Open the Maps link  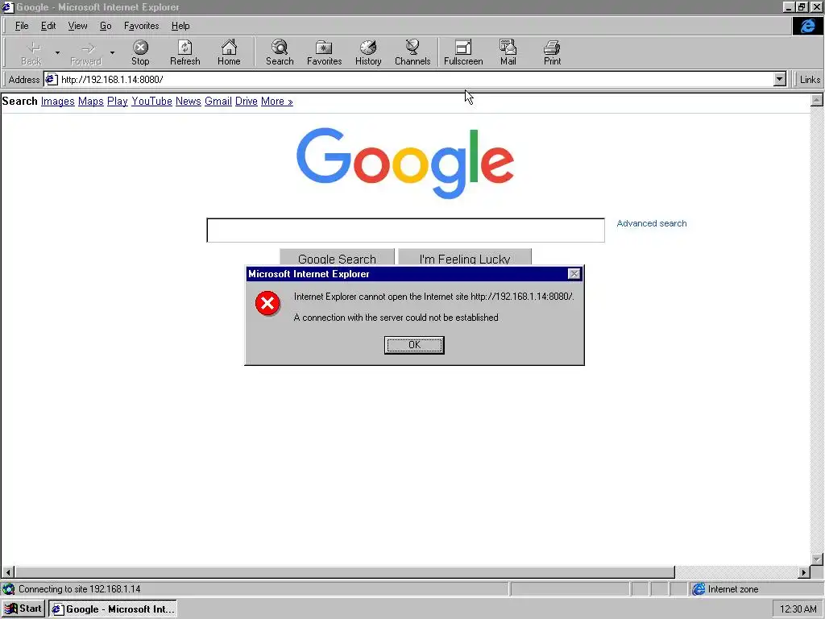click(x=90, y=101)
